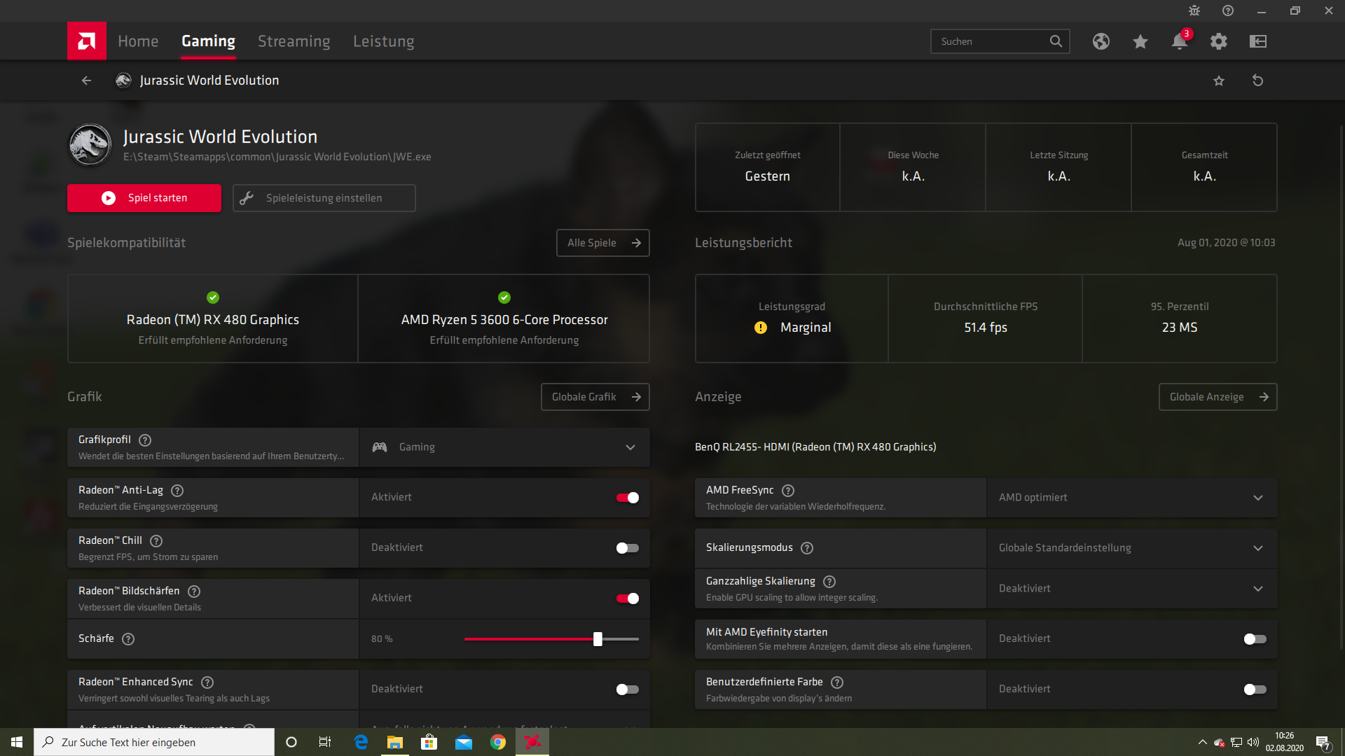Disable the Radeon Anti-Lag toggle
This screenshot has height=756, width=1345.
click(x=627, y=498)
